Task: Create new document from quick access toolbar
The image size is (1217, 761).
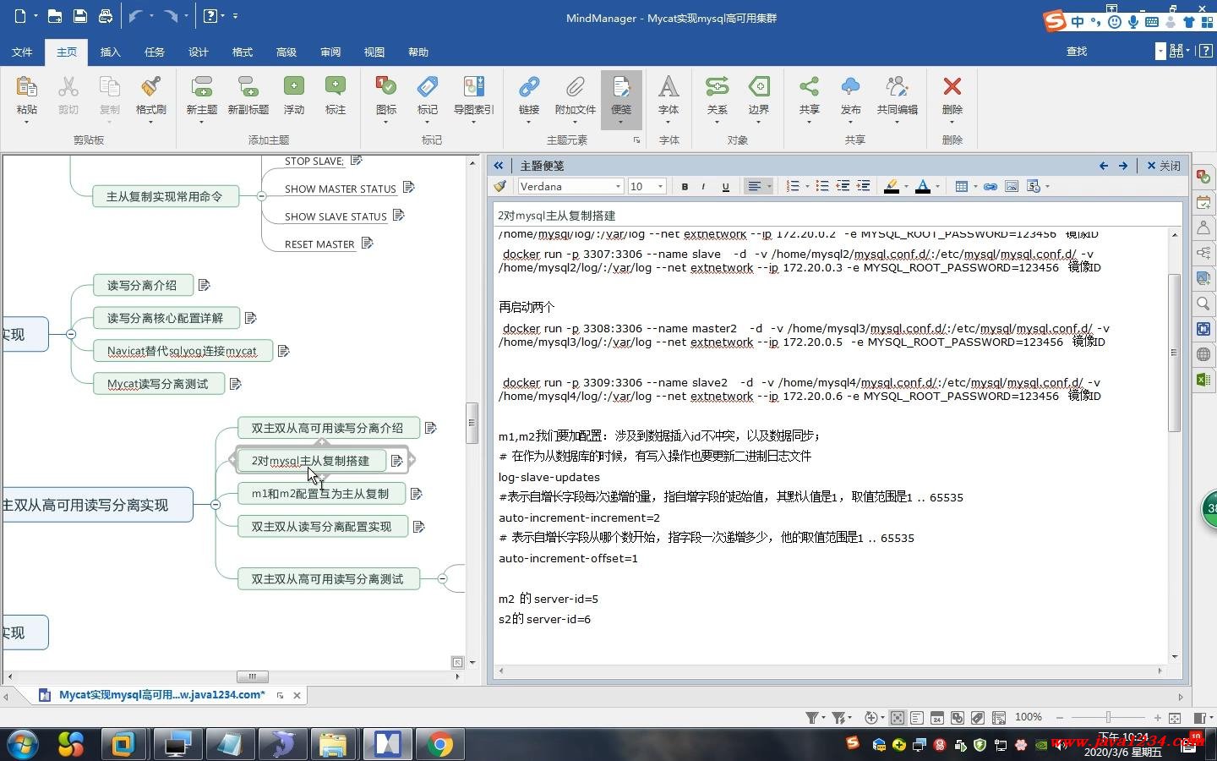Action: click(x=20, y=16)
